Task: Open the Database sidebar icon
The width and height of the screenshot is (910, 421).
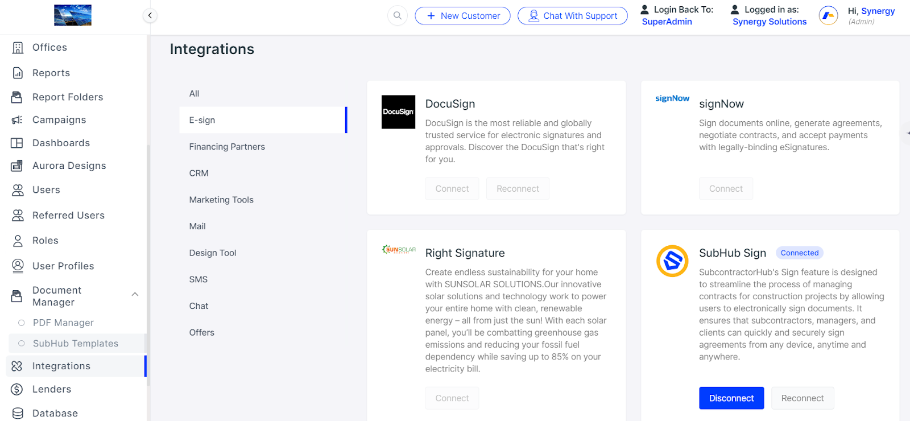Action: (x=18, y=413)
